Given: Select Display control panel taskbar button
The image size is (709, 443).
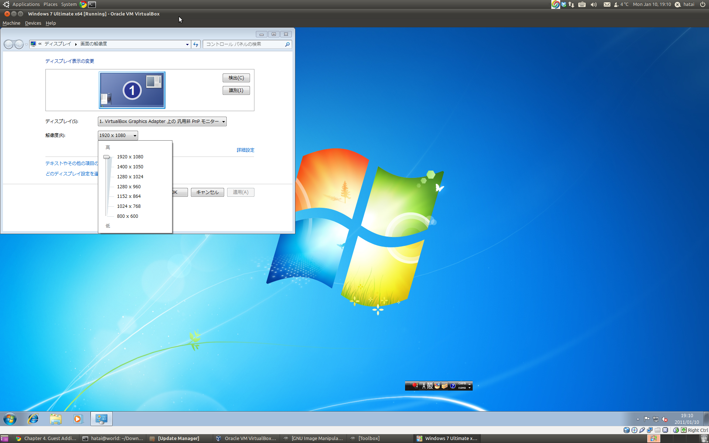Looking at the screenshot, I should pos(101,419).
